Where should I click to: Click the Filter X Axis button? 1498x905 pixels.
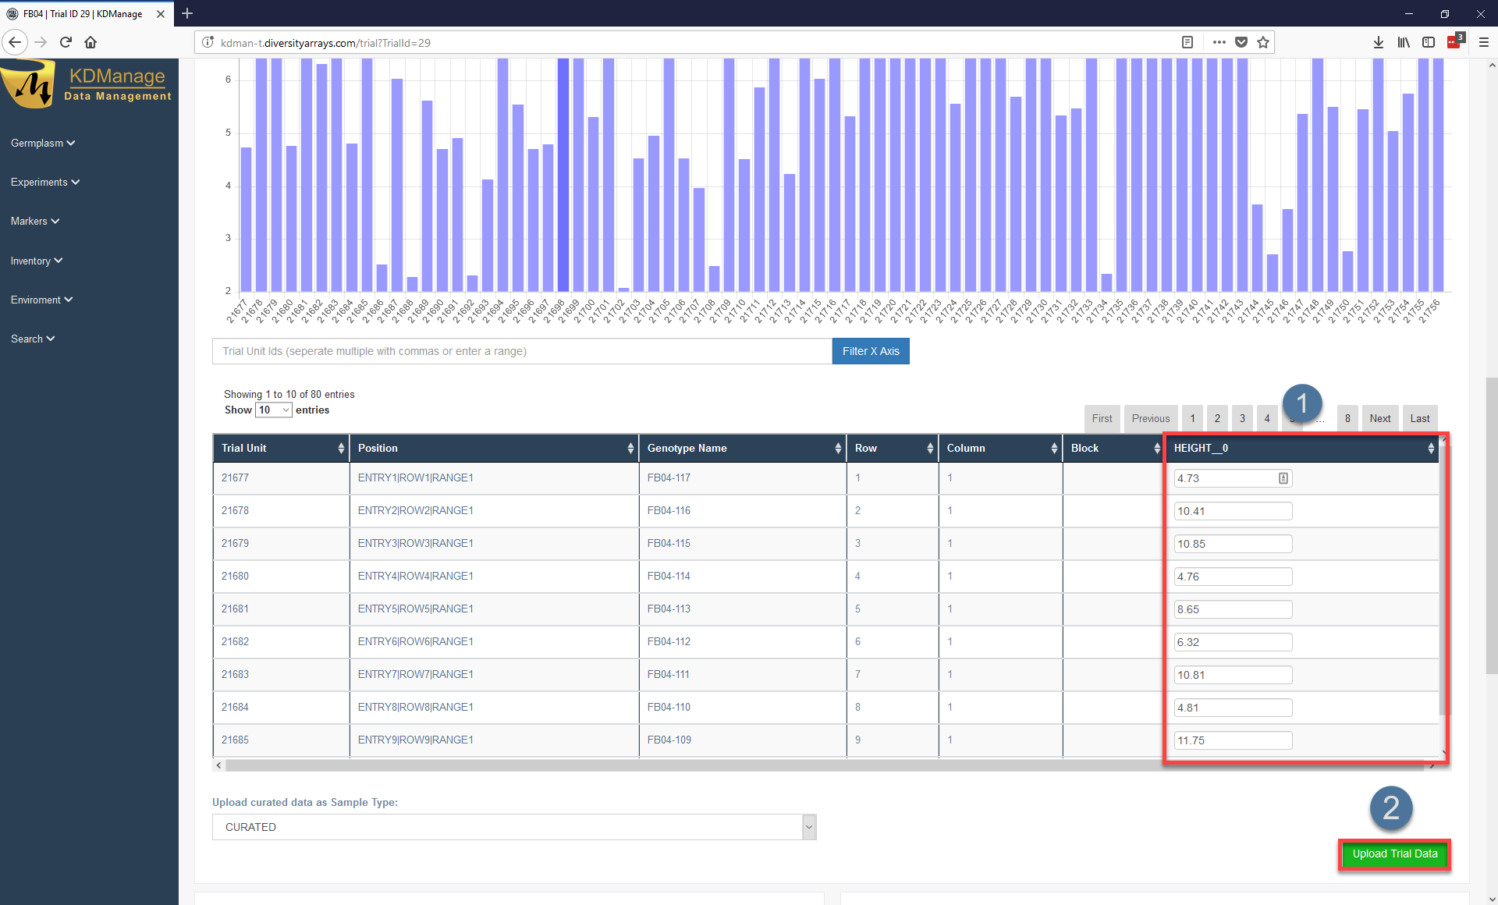coord(870,351)
